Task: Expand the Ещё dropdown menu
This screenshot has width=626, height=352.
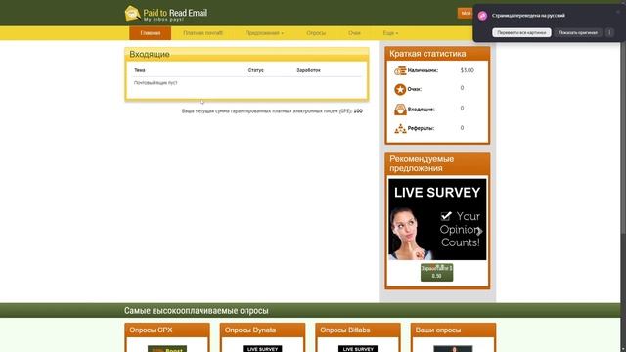Action: click(390, 33)
